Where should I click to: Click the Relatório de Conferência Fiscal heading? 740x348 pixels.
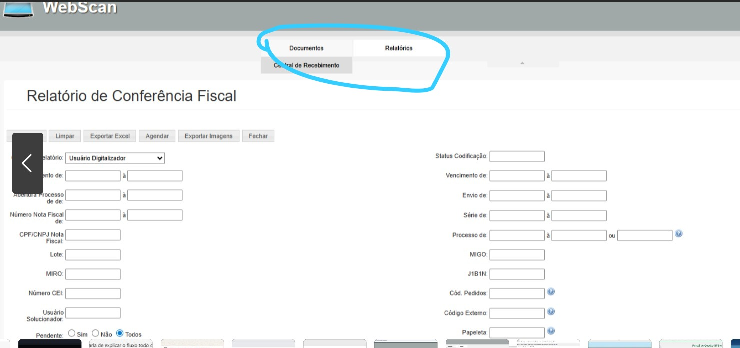pyautogui.click(x=131, y=96)
